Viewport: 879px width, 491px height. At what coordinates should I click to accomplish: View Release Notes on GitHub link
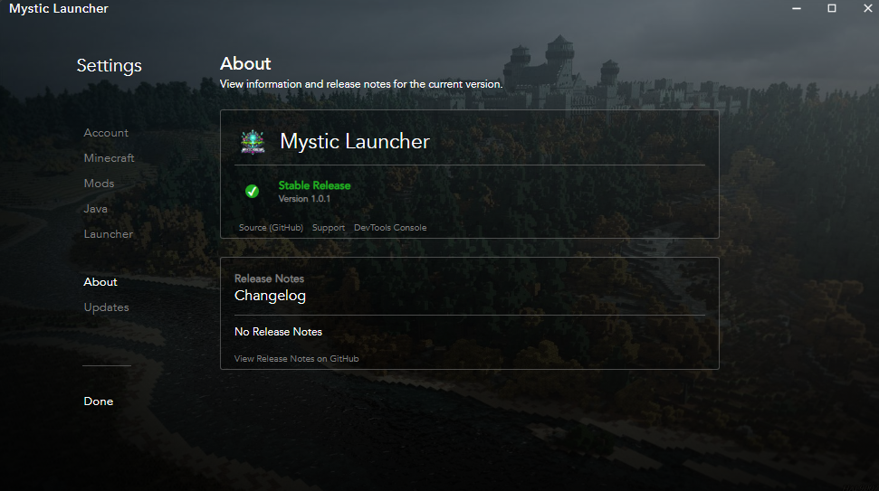(297, 358)
